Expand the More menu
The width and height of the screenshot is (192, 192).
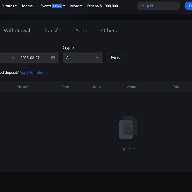click(x=76, y=6)
